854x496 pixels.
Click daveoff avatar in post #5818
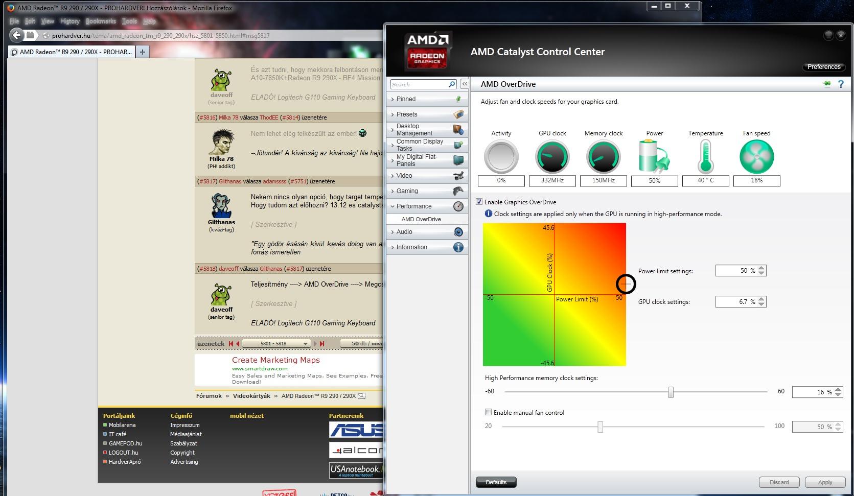pyautogui.click(x=221, y=294)
